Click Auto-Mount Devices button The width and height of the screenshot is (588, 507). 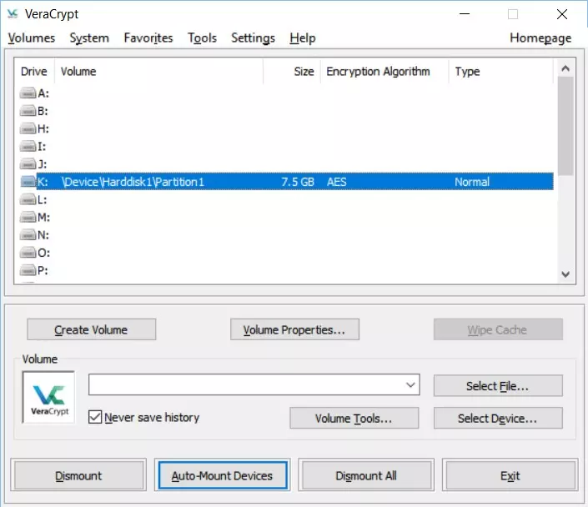coord(223,475)
